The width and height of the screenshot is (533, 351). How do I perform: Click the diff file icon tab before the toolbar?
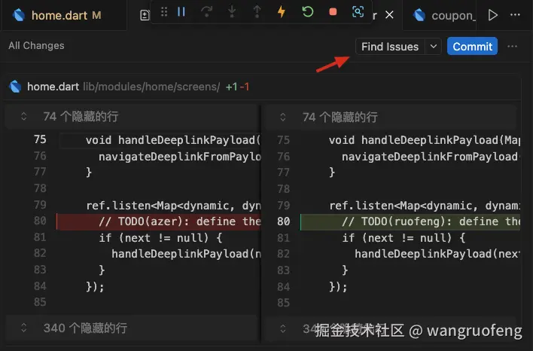[145, 15]
